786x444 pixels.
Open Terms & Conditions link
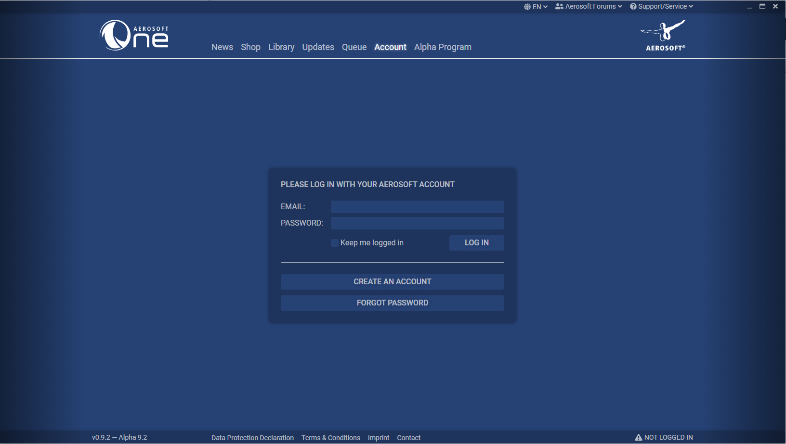click(x=331, y=438)
